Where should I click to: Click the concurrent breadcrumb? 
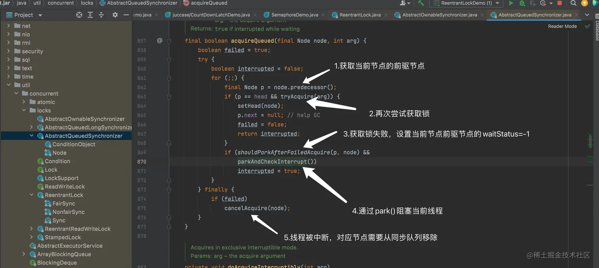(x=61, y=3)
